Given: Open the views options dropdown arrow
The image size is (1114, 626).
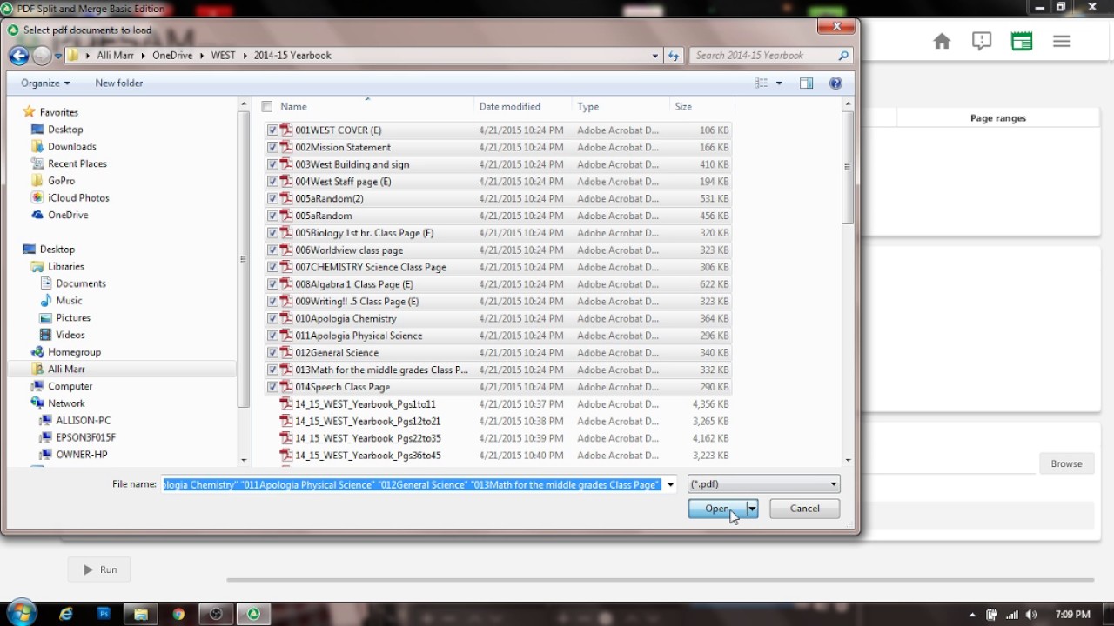Looking at the screenshot, I should (x=779, y=83).
